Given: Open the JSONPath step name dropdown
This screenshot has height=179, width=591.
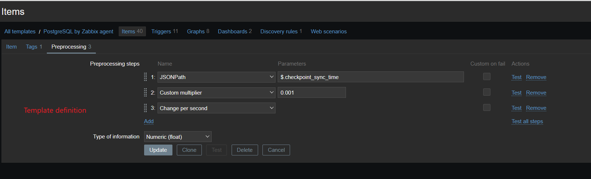Looking at the screenshot, I should click(x=216, y=77).
